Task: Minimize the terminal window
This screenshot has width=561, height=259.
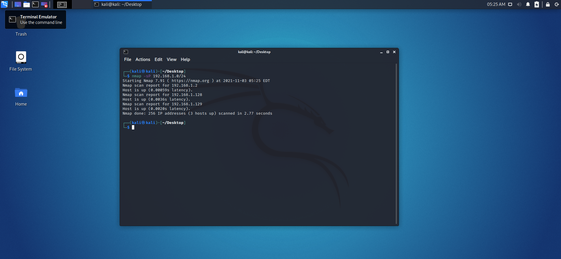Action: [x=381, y=52]
